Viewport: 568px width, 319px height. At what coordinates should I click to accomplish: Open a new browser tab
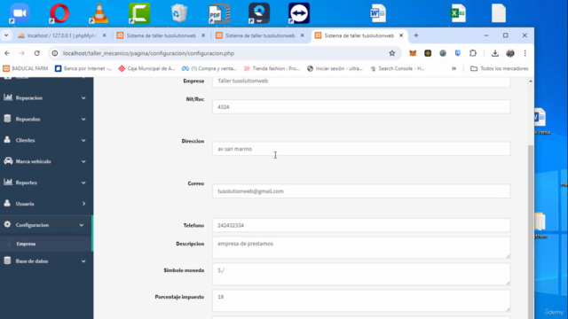[x=416, y=35]
